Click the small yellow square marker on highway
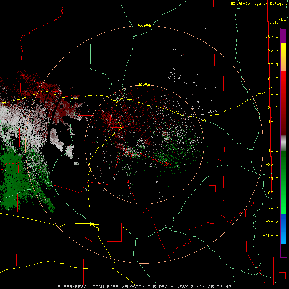 pyautogui.click(x=92, y=225)
